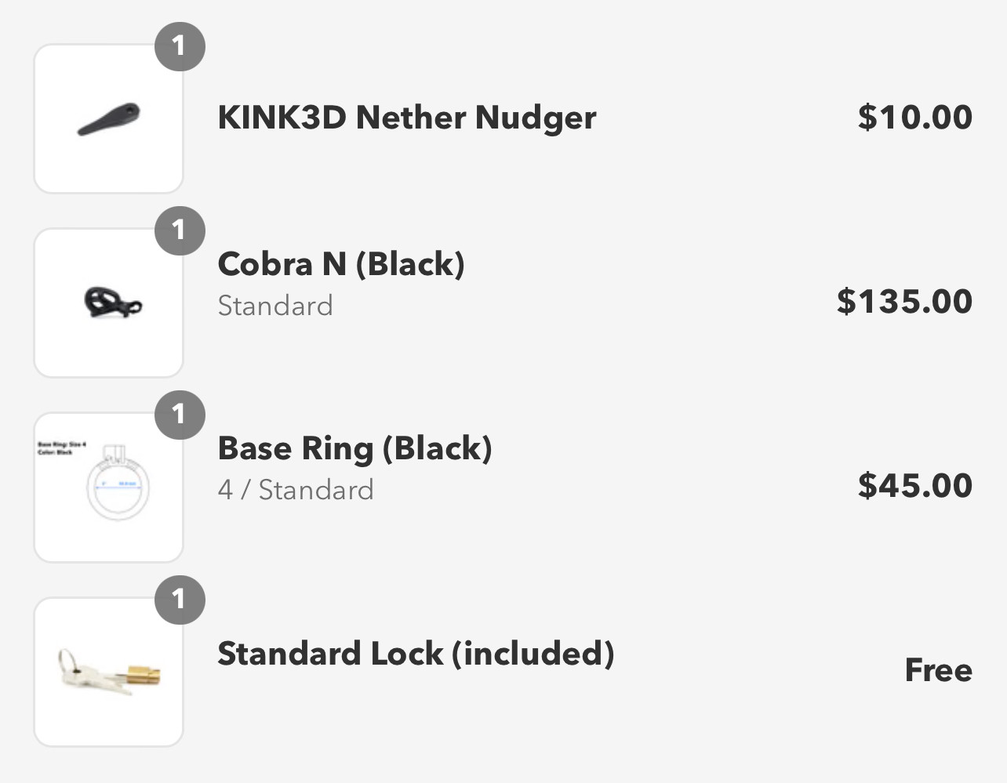Open the Standard Lock product thumbnail
Image resolution: width=1007 pixels, height=783 pixels.
(x=109, y=672)
